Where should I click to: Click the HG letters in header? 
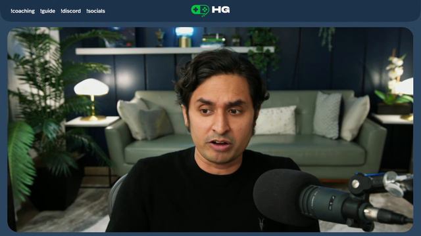[x=221, y=10]
